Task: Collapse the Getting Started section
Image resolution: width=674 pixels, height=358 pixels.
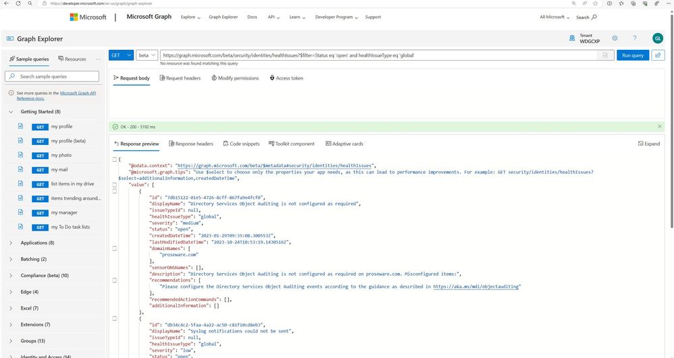Action: 11,112
